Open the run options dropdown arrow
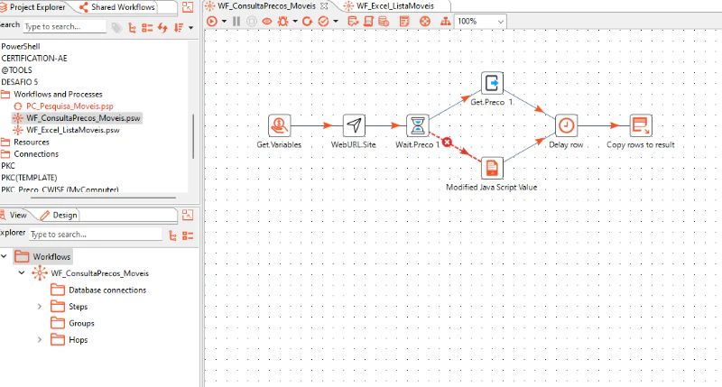The height and width of the screenshot is (387, 722). 224,21
